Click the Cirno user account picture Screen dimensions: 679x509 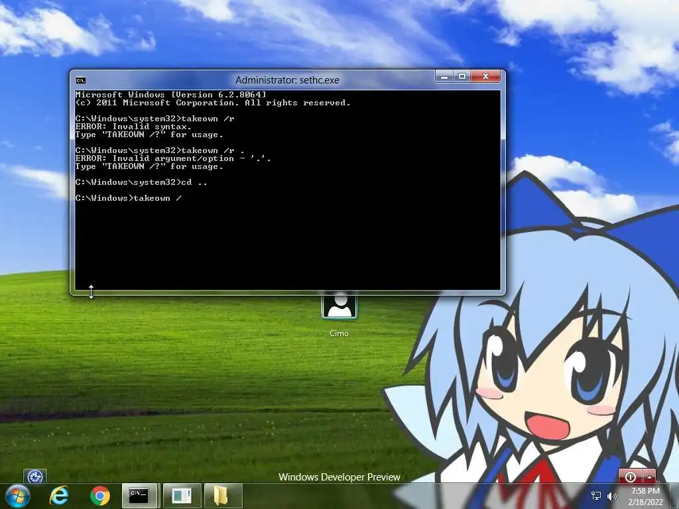click(339, 306)
